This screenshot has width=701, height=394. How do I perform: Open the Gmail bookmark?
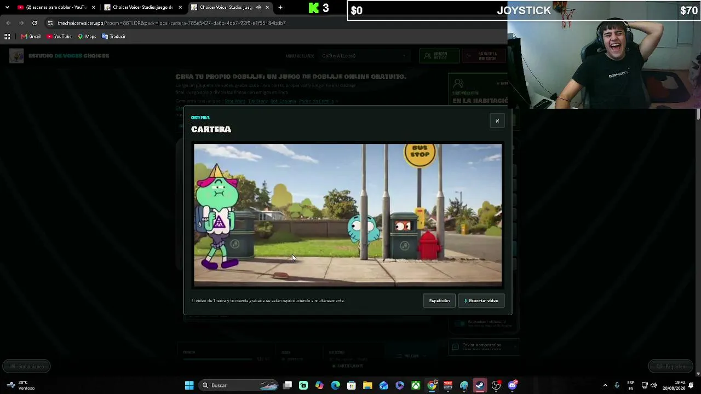tap(31, 37)
